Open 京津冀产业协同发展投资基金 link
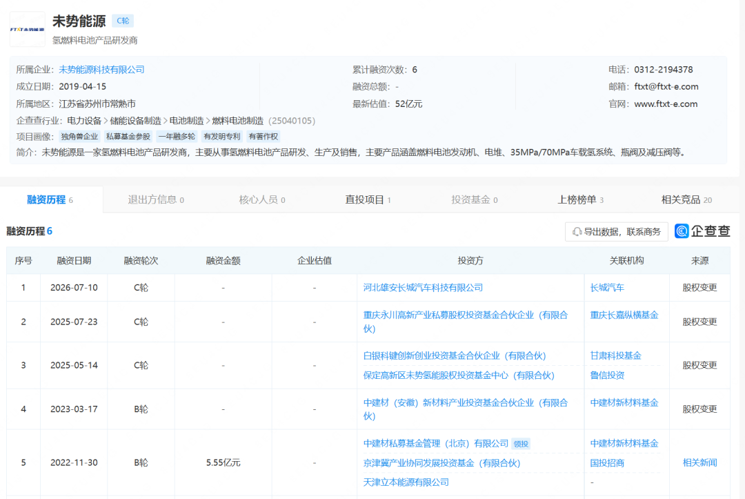This screenshot has height=499, width=745. (441, 463)
